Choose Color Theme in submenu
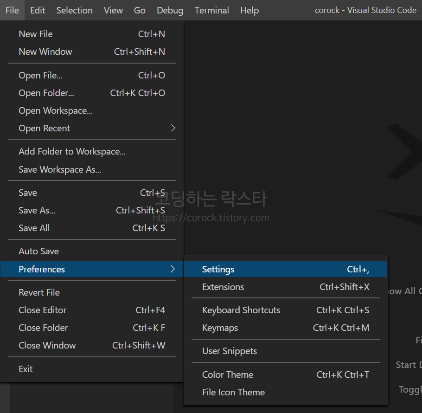Viewport: 422px width, 413px height. (x=286, y=374)
